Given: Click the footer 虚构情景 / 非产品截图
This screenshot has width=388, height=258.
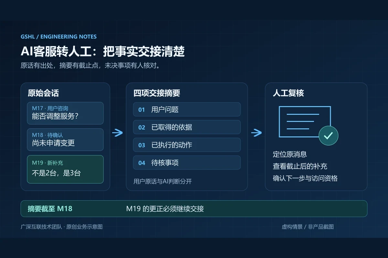Looking at the screenshot, I should 308,227.
